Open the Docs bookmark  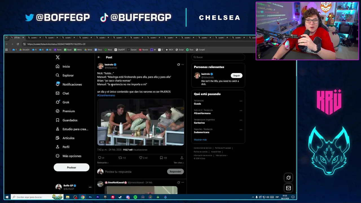point(98,50)
